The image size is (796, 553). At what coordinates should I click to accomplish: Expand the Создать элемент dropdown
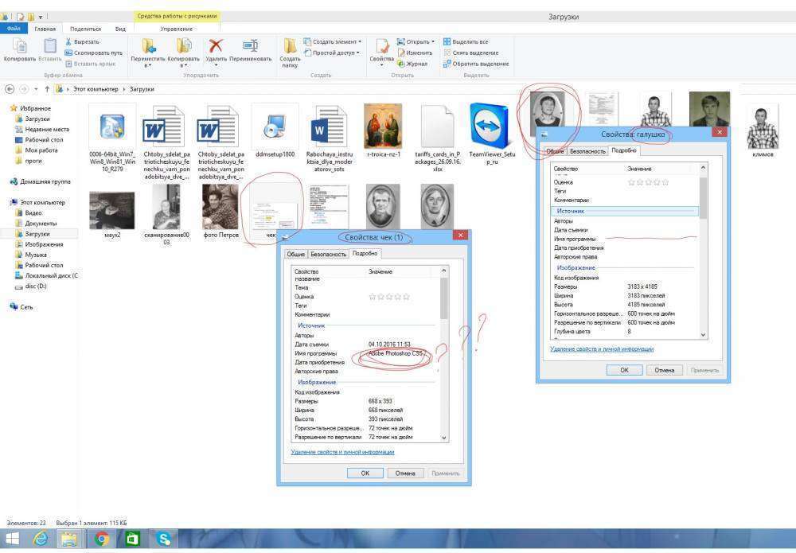pyautogui.click(x=360, y=41)
